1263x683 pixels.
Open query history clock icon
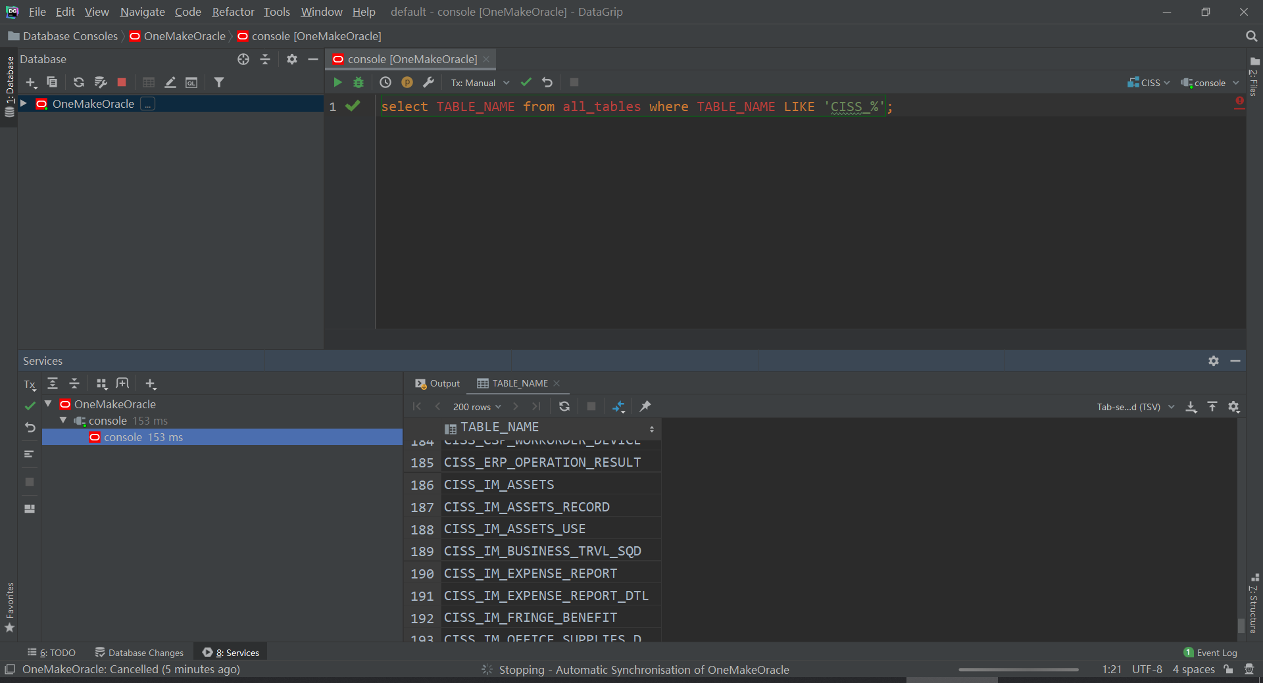pos(385,82)
